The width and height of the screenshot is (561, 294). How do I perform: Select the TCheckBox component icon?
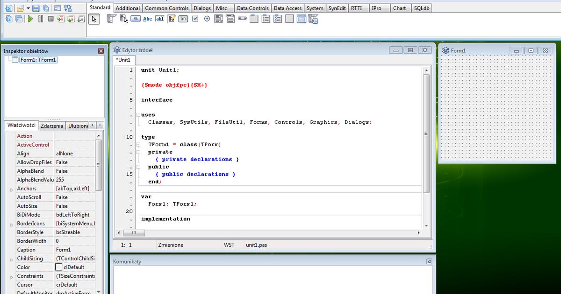click(195, 19)
